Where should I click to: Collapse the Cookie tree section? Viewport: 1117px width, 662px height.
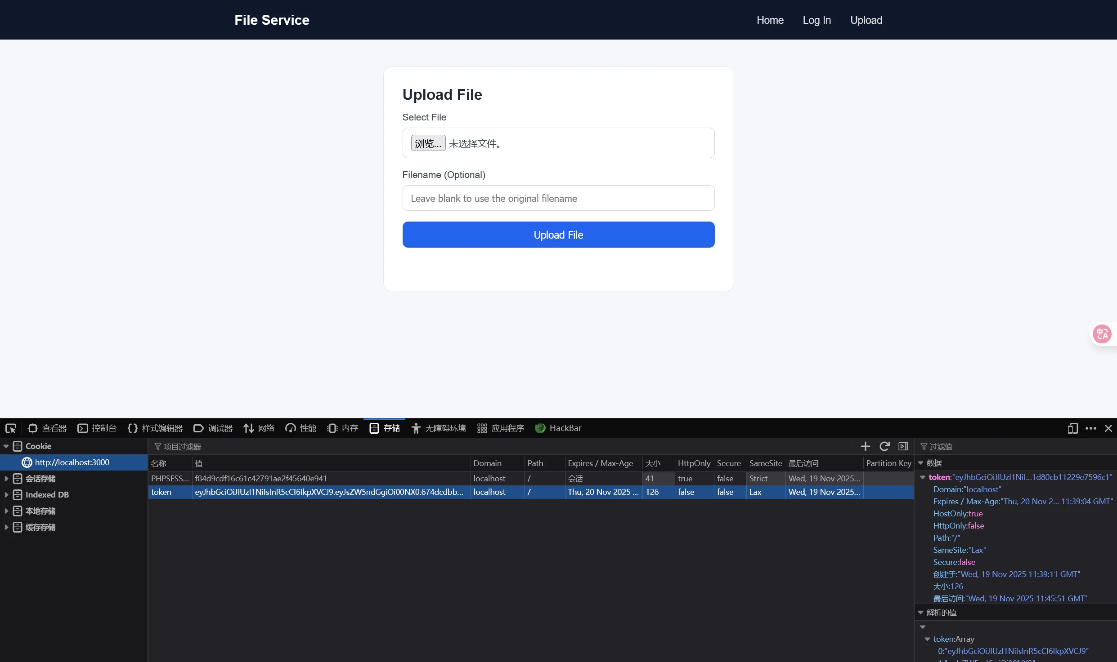6,446
